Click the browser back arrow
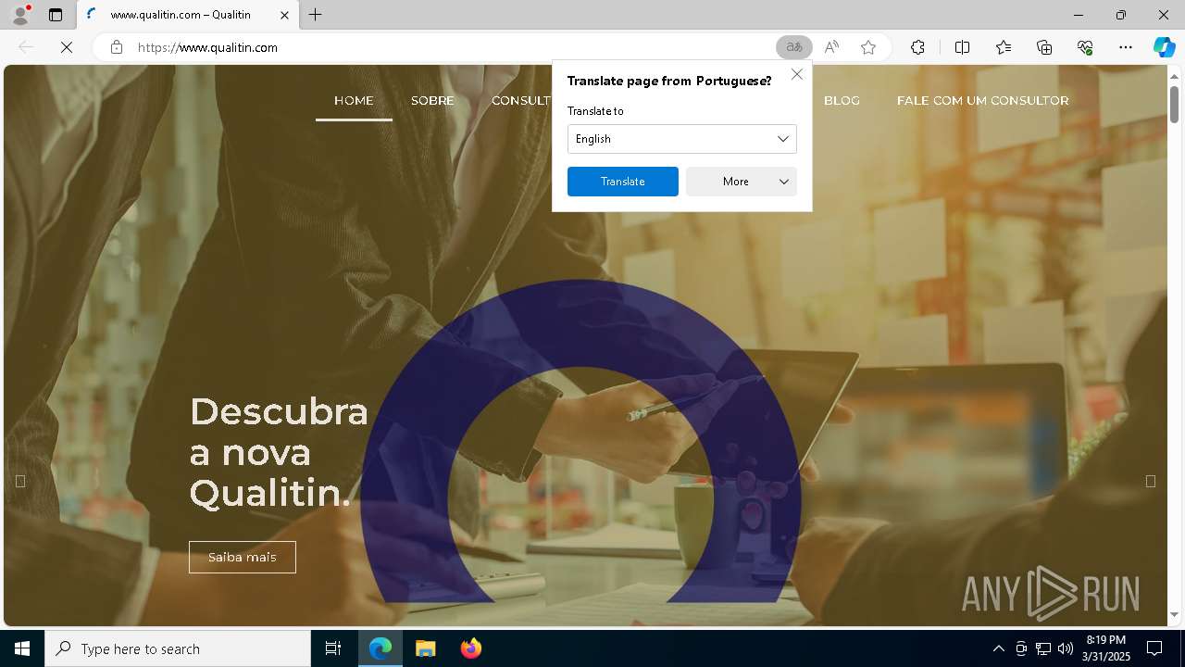This screenshot has width=1185, height=667. click(26, 47)
